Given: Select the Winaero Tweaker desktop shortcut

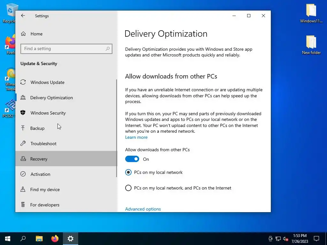Looking at the screenshot, I should coord(10,79).
